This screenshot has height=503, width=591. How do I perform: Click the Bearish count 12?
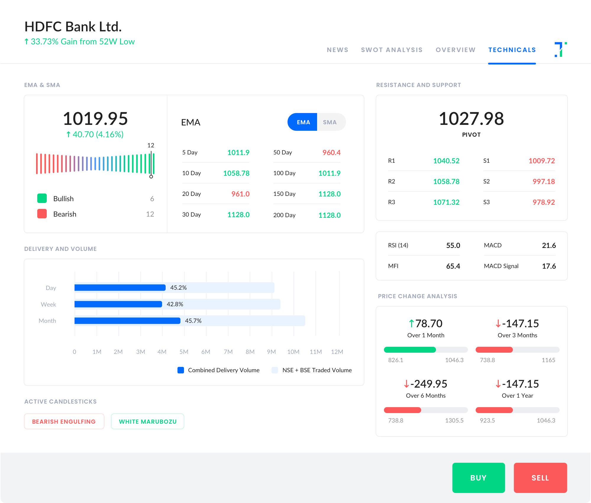(150, 214)
